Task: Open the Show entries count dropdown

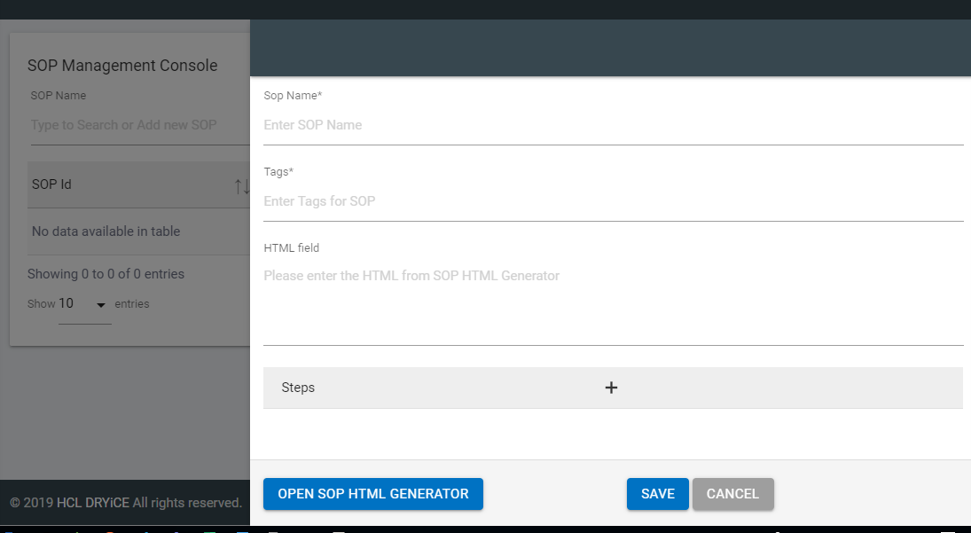Action: click(84, 304)
